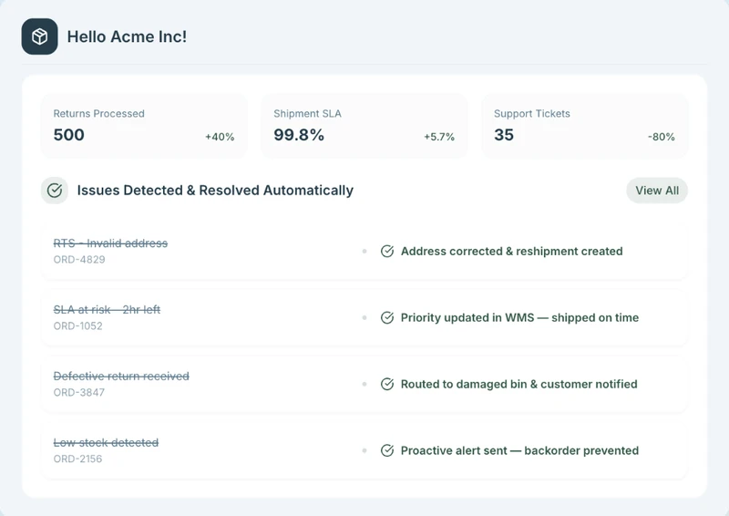729x516 pixels.
Task: Click the 99.8% SLA value
Action: pyautogui.click(x=299, y=135)
